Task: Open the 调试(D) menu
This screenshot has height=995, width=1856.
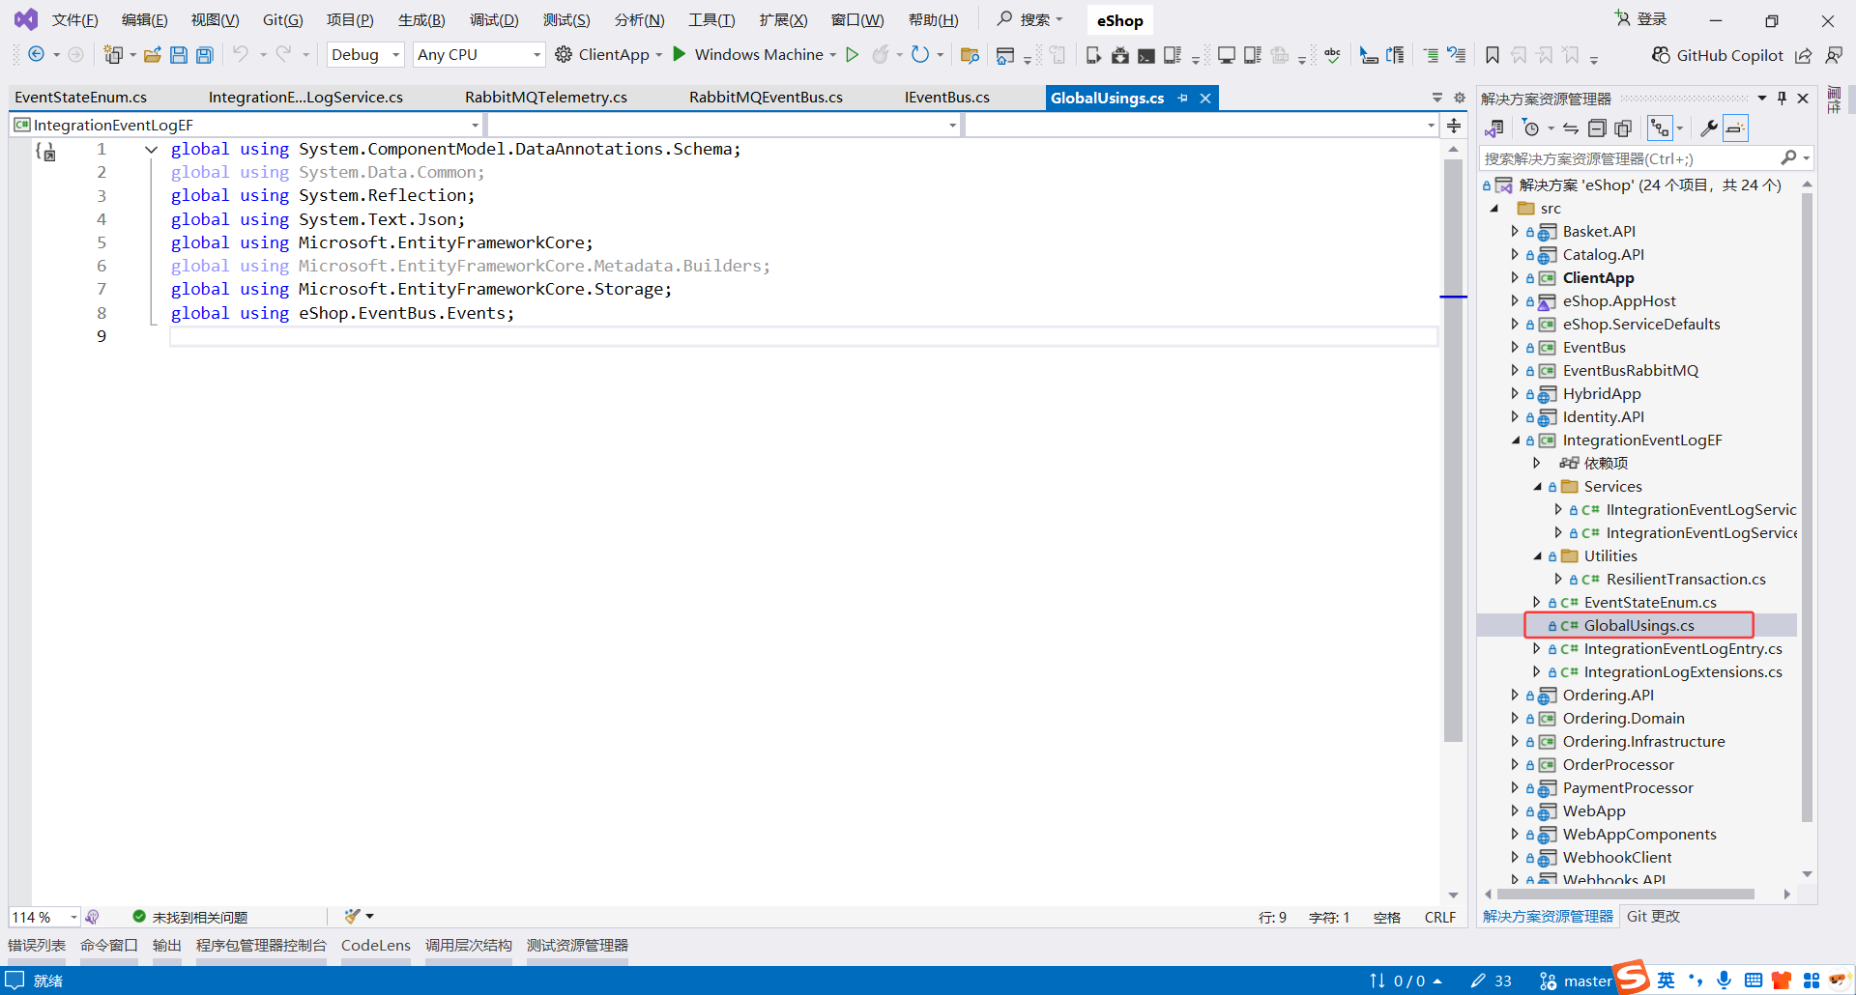Action: pos(494,19)
